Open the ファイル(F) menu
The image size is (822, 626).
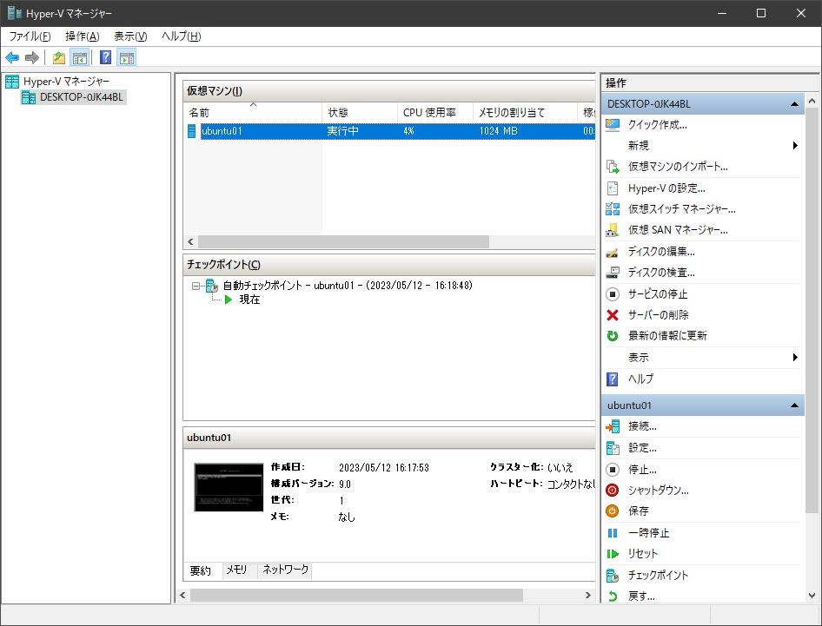pyautogui.click(x=30, y=36)
